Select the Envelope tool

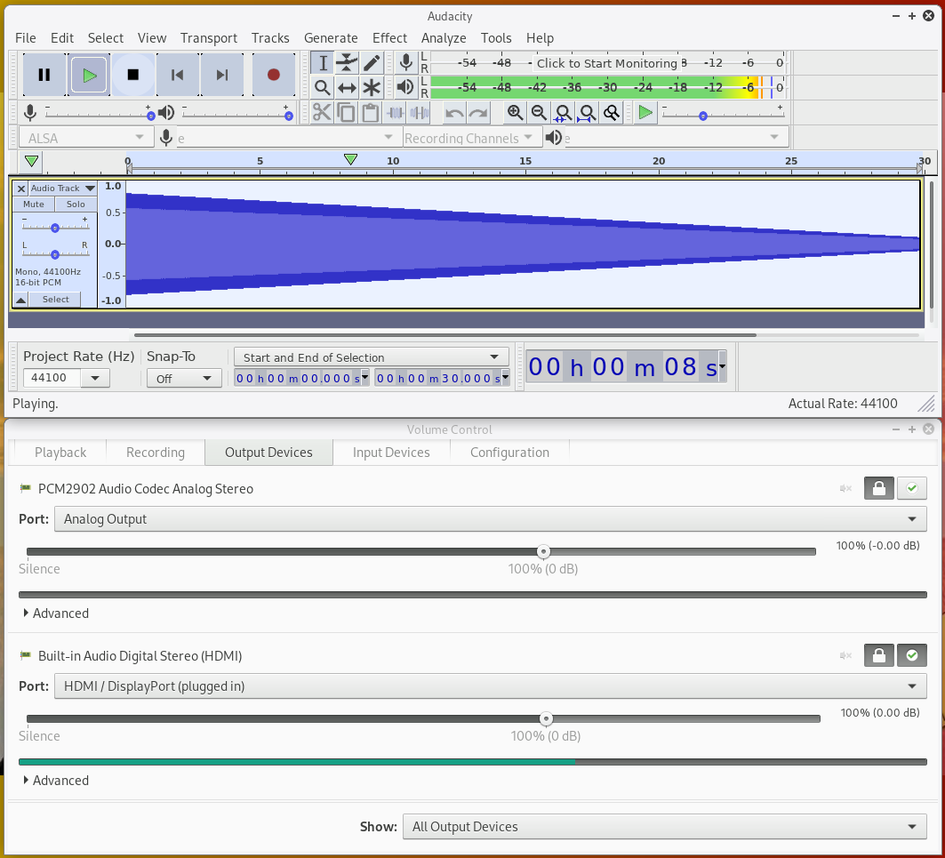tap(348, 62)
